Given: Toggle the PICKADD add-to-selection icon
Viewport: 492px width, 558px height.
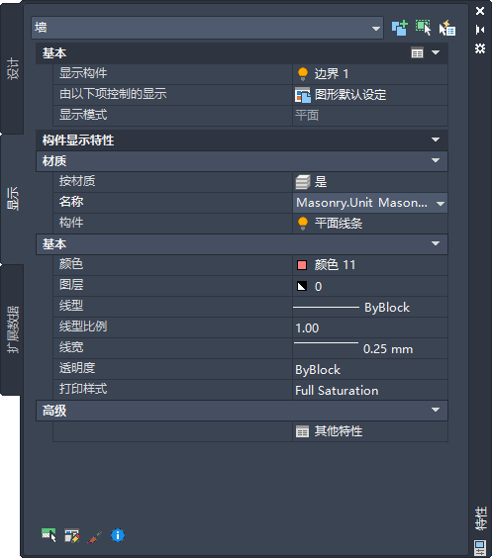Looking at the screenshot, I should 399,28.
